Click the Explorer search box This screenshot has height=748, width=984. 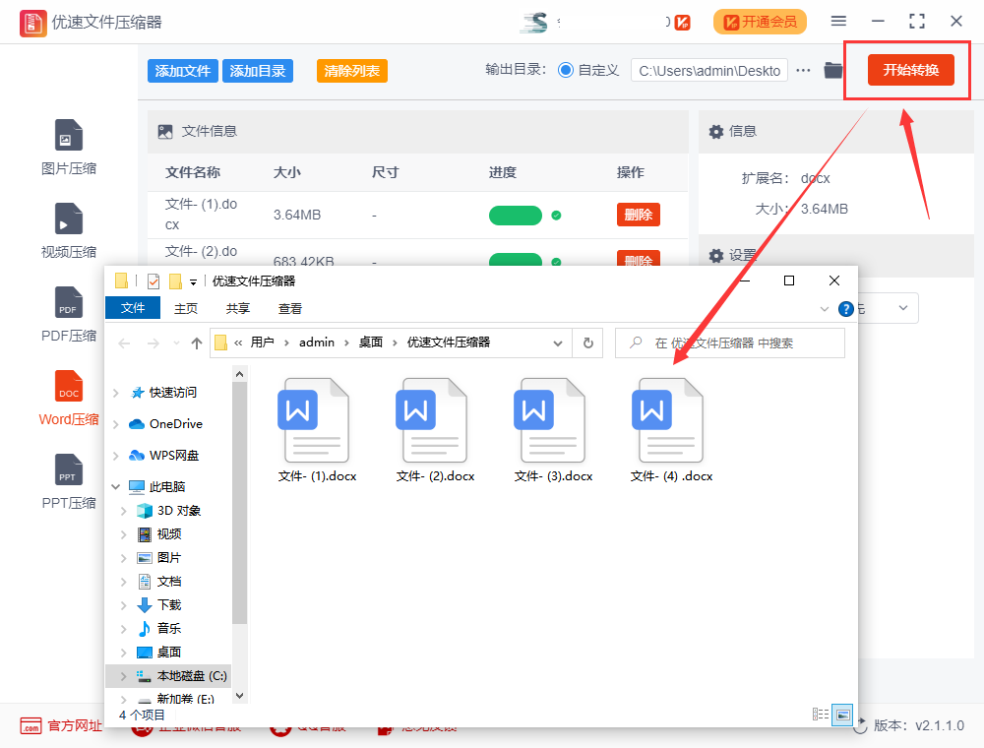tap(730, 343)
